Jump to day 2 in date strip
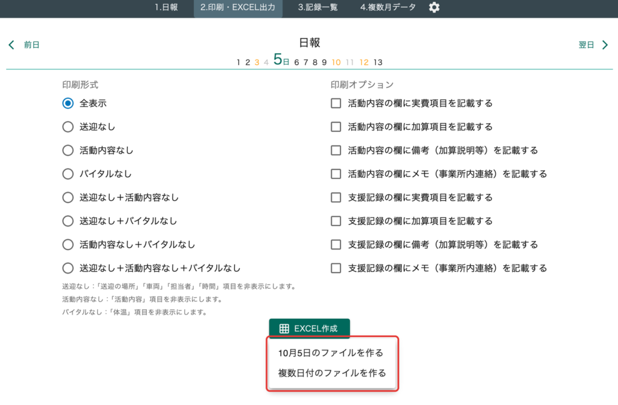 [x=247, y=62]
